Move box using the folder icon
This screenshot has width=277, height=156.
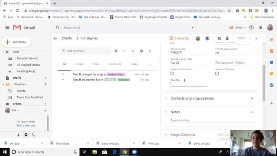219,38
